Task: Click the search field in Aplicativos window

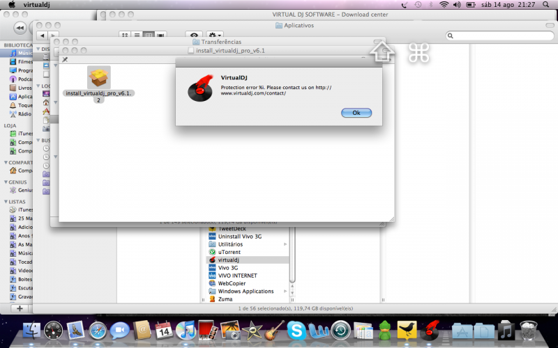Action: 499,35
